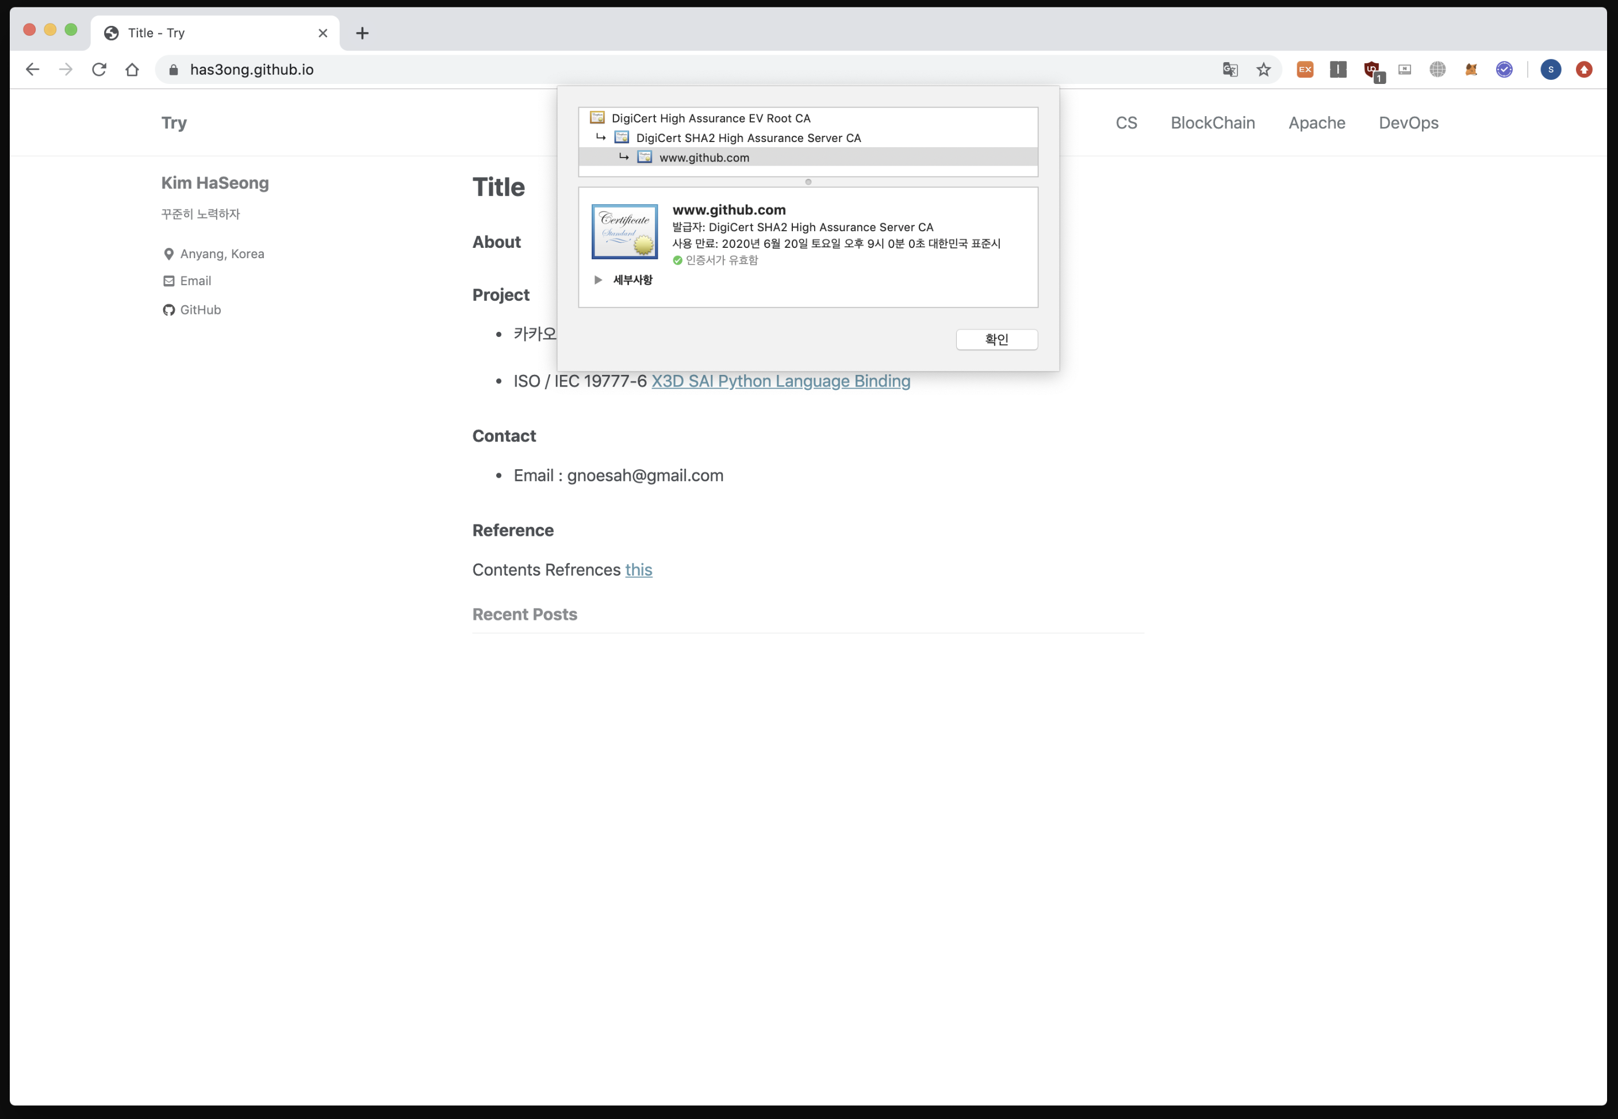Select DigiCert SHA2 High Assurance Server CA certificate

point(748,138)
